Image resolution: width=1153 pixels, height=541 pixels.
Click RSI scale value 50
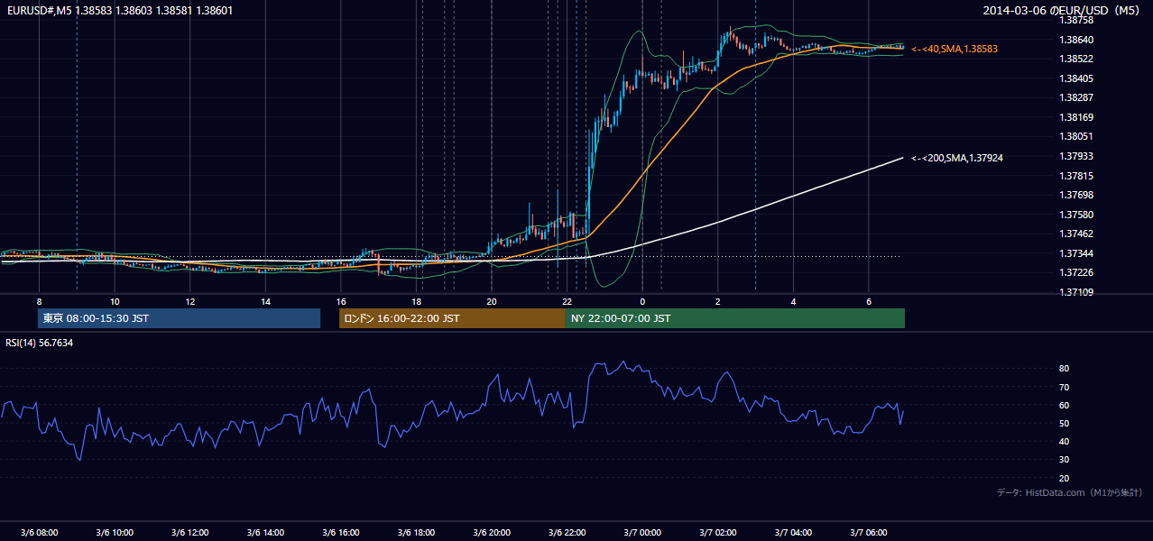coord(1064,423)
